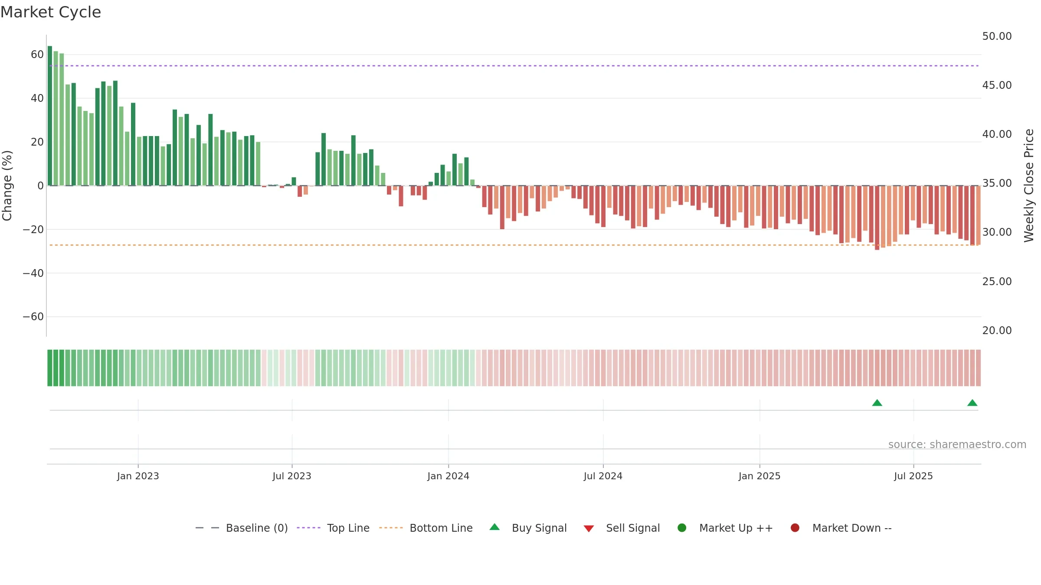The height and width of the screenshot is (585, 1041).
Task: Click the Change (%) axis title
Action: coord(7,185)
